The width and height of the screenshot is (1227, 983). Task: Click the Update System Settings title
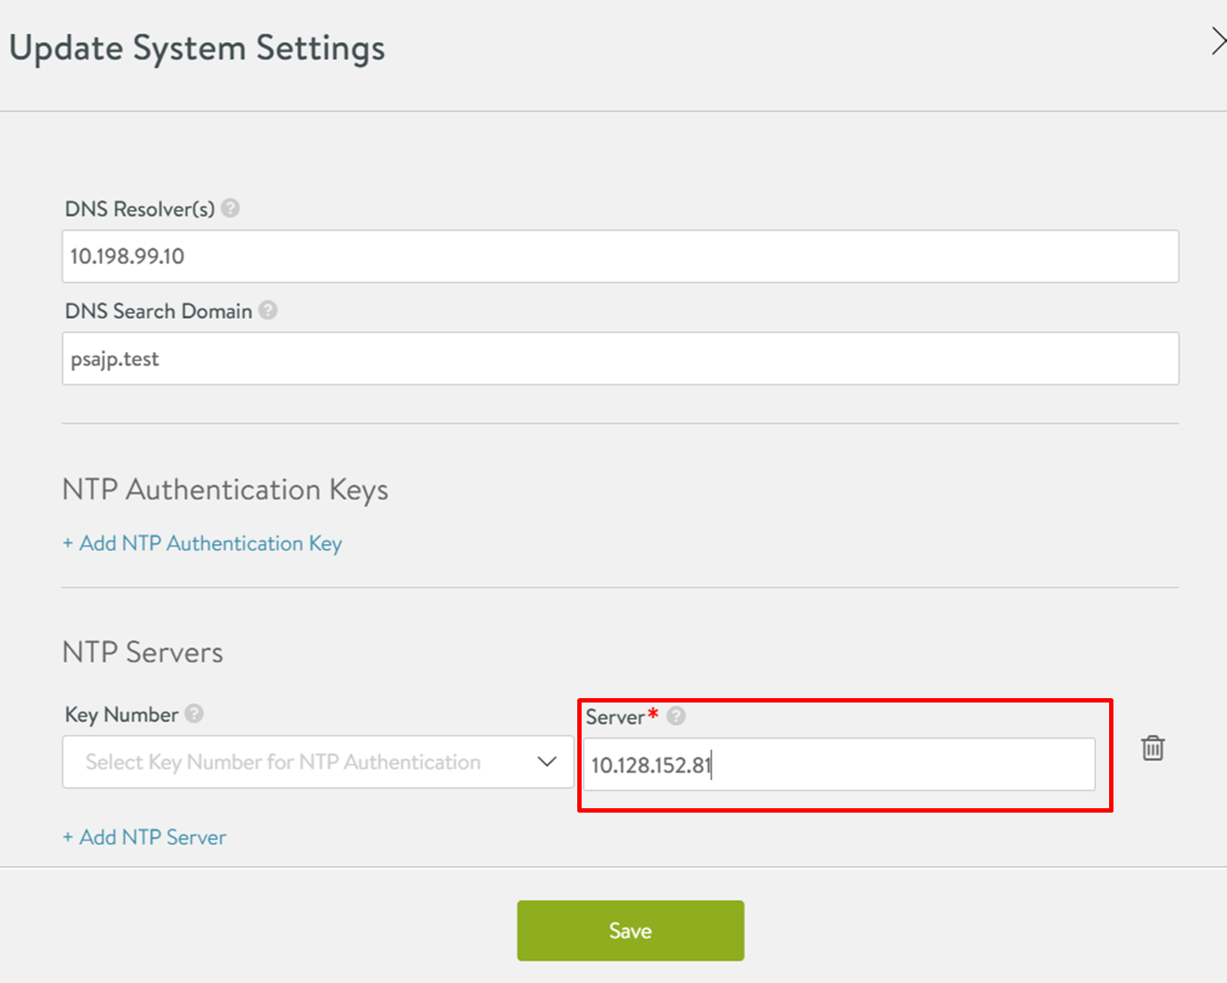[x=197, y=48]
